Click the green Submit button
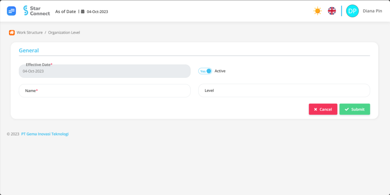The height and width of the screenshot is (195, 390). click(355, 109)
